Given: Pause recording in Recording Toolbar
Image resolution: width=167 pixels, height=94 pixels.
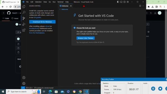Looking at the screenshot, I should pyautogui.click(x=153, y=89).
